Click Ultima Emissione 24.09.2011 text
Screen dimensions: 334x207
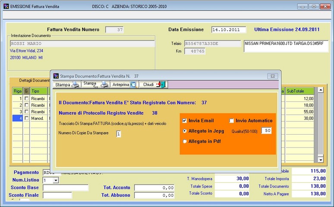287,30
